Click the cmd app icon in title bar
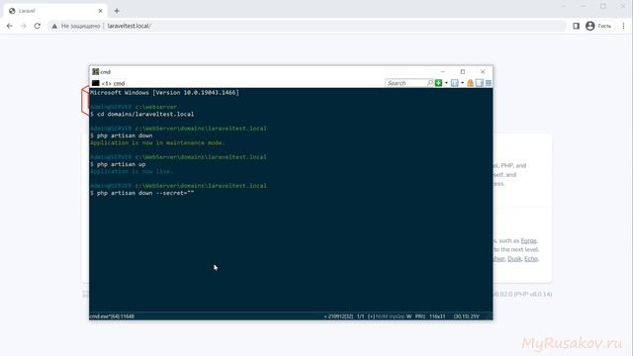This screenshot has height=356, width=633. point(95,71)
